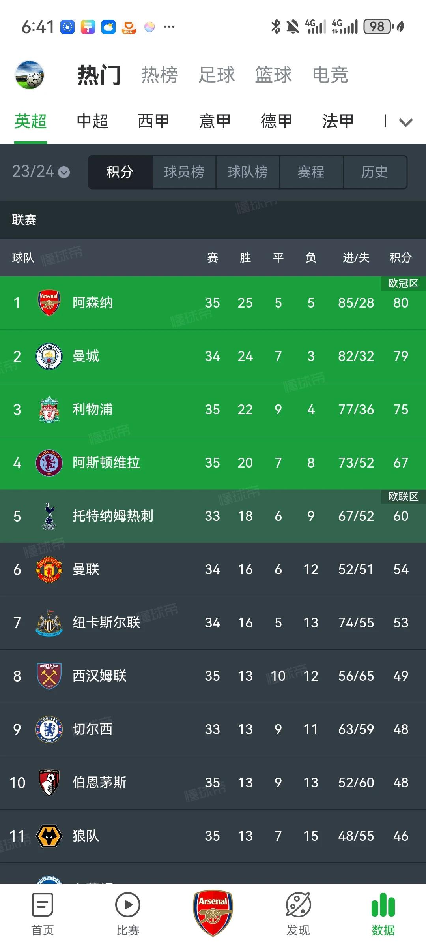This screenshot has width=426, height=943.
Task: Tap the battery indicator showing 98
Action: pos(377,26)
